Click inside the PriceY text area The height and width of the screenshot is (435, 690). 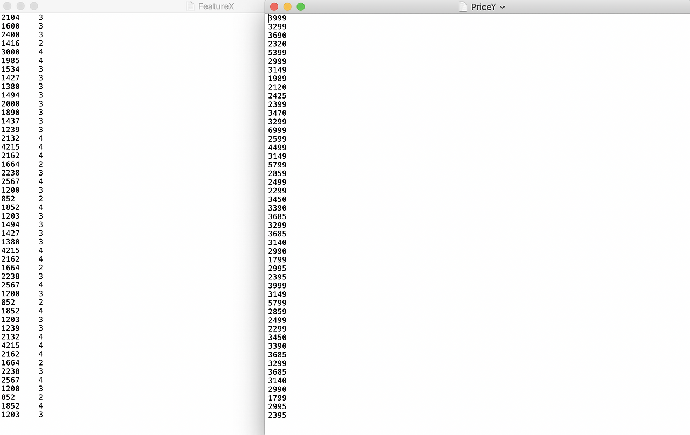point(431,215)
